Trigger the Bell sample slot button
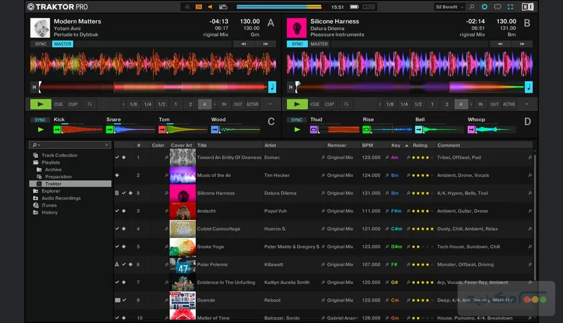Screen dimensions: 563x323 419,129
